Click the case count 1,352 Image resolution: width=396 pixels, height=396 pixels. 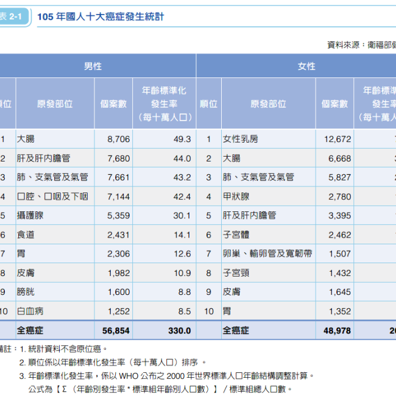340,311
